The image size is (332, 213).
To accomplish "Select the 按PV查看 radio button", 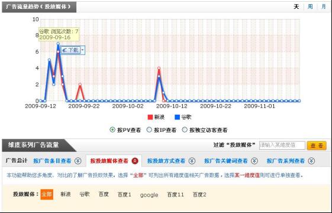I will pyautogui.click(x=112, y=130).
